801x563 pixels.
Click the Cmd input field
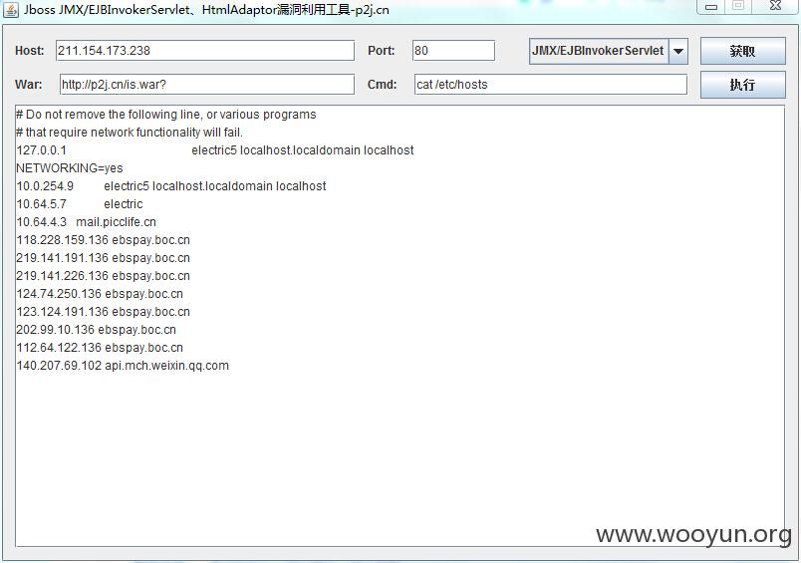click(551, 85)
